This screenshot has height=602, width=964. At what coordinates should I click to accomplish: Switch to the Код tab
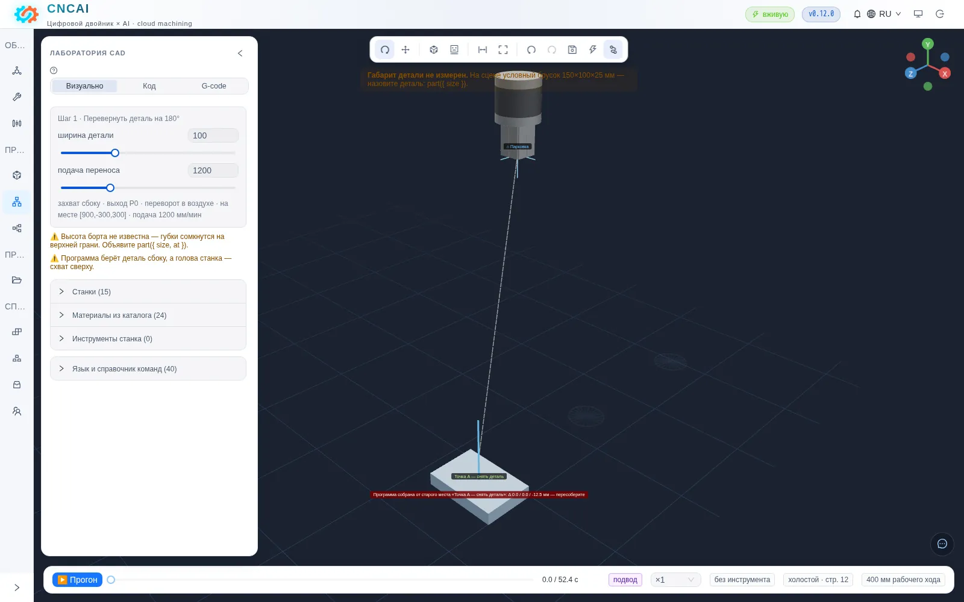click(x=149, y=86)
